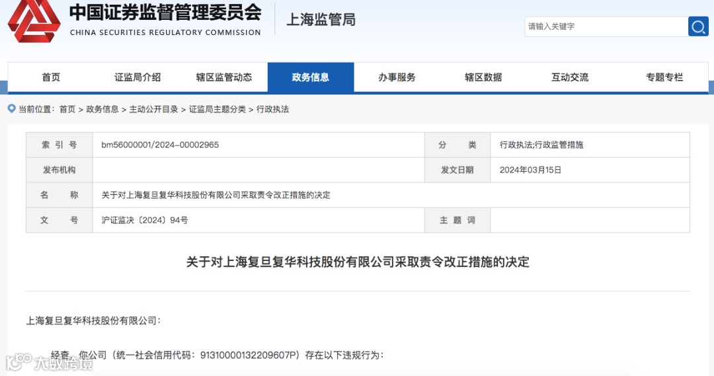The image size is (714, 376).
Task: Click the index number bm56000001/2024-00002965
Action: click(160, 145)
